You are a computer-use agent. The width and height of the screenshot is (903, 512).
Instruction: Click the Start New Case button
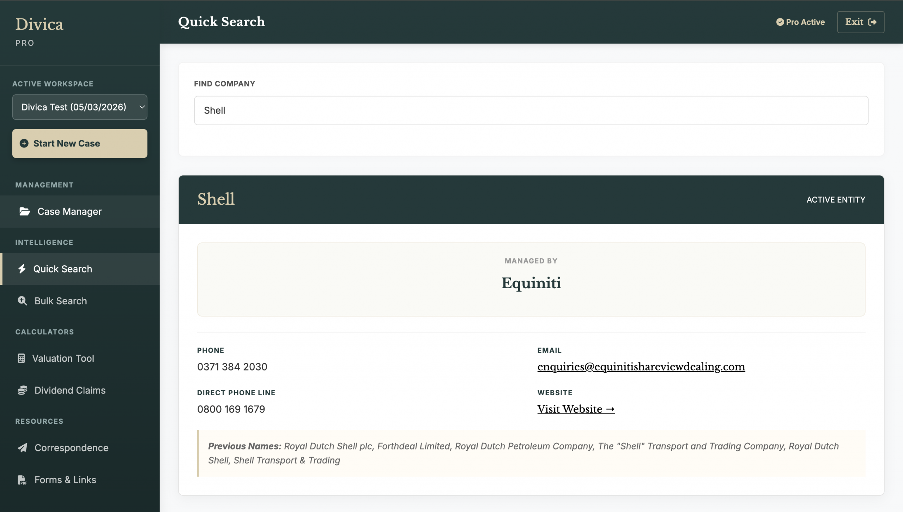pyautogui.click(x=80, y=143)
